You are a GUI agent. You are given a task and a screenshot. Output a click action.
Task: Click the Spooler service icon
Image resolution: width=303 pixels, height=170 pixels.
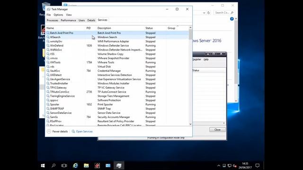pos(48,104)
